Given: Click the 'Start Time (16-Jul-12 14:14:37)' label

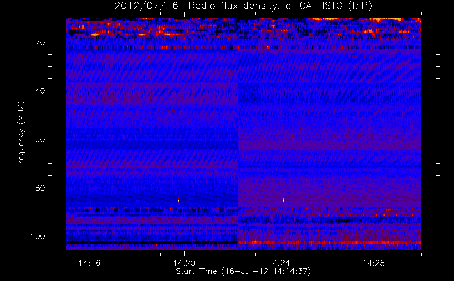Looking at the screenshot, I should click(243, 271).
